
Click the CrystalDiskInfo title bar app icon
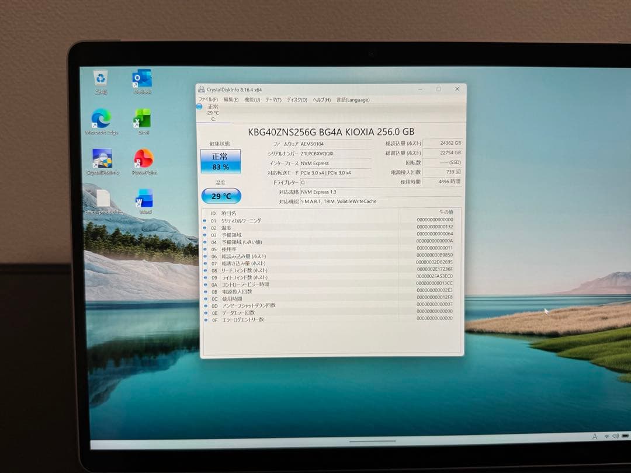pos(201,89)
